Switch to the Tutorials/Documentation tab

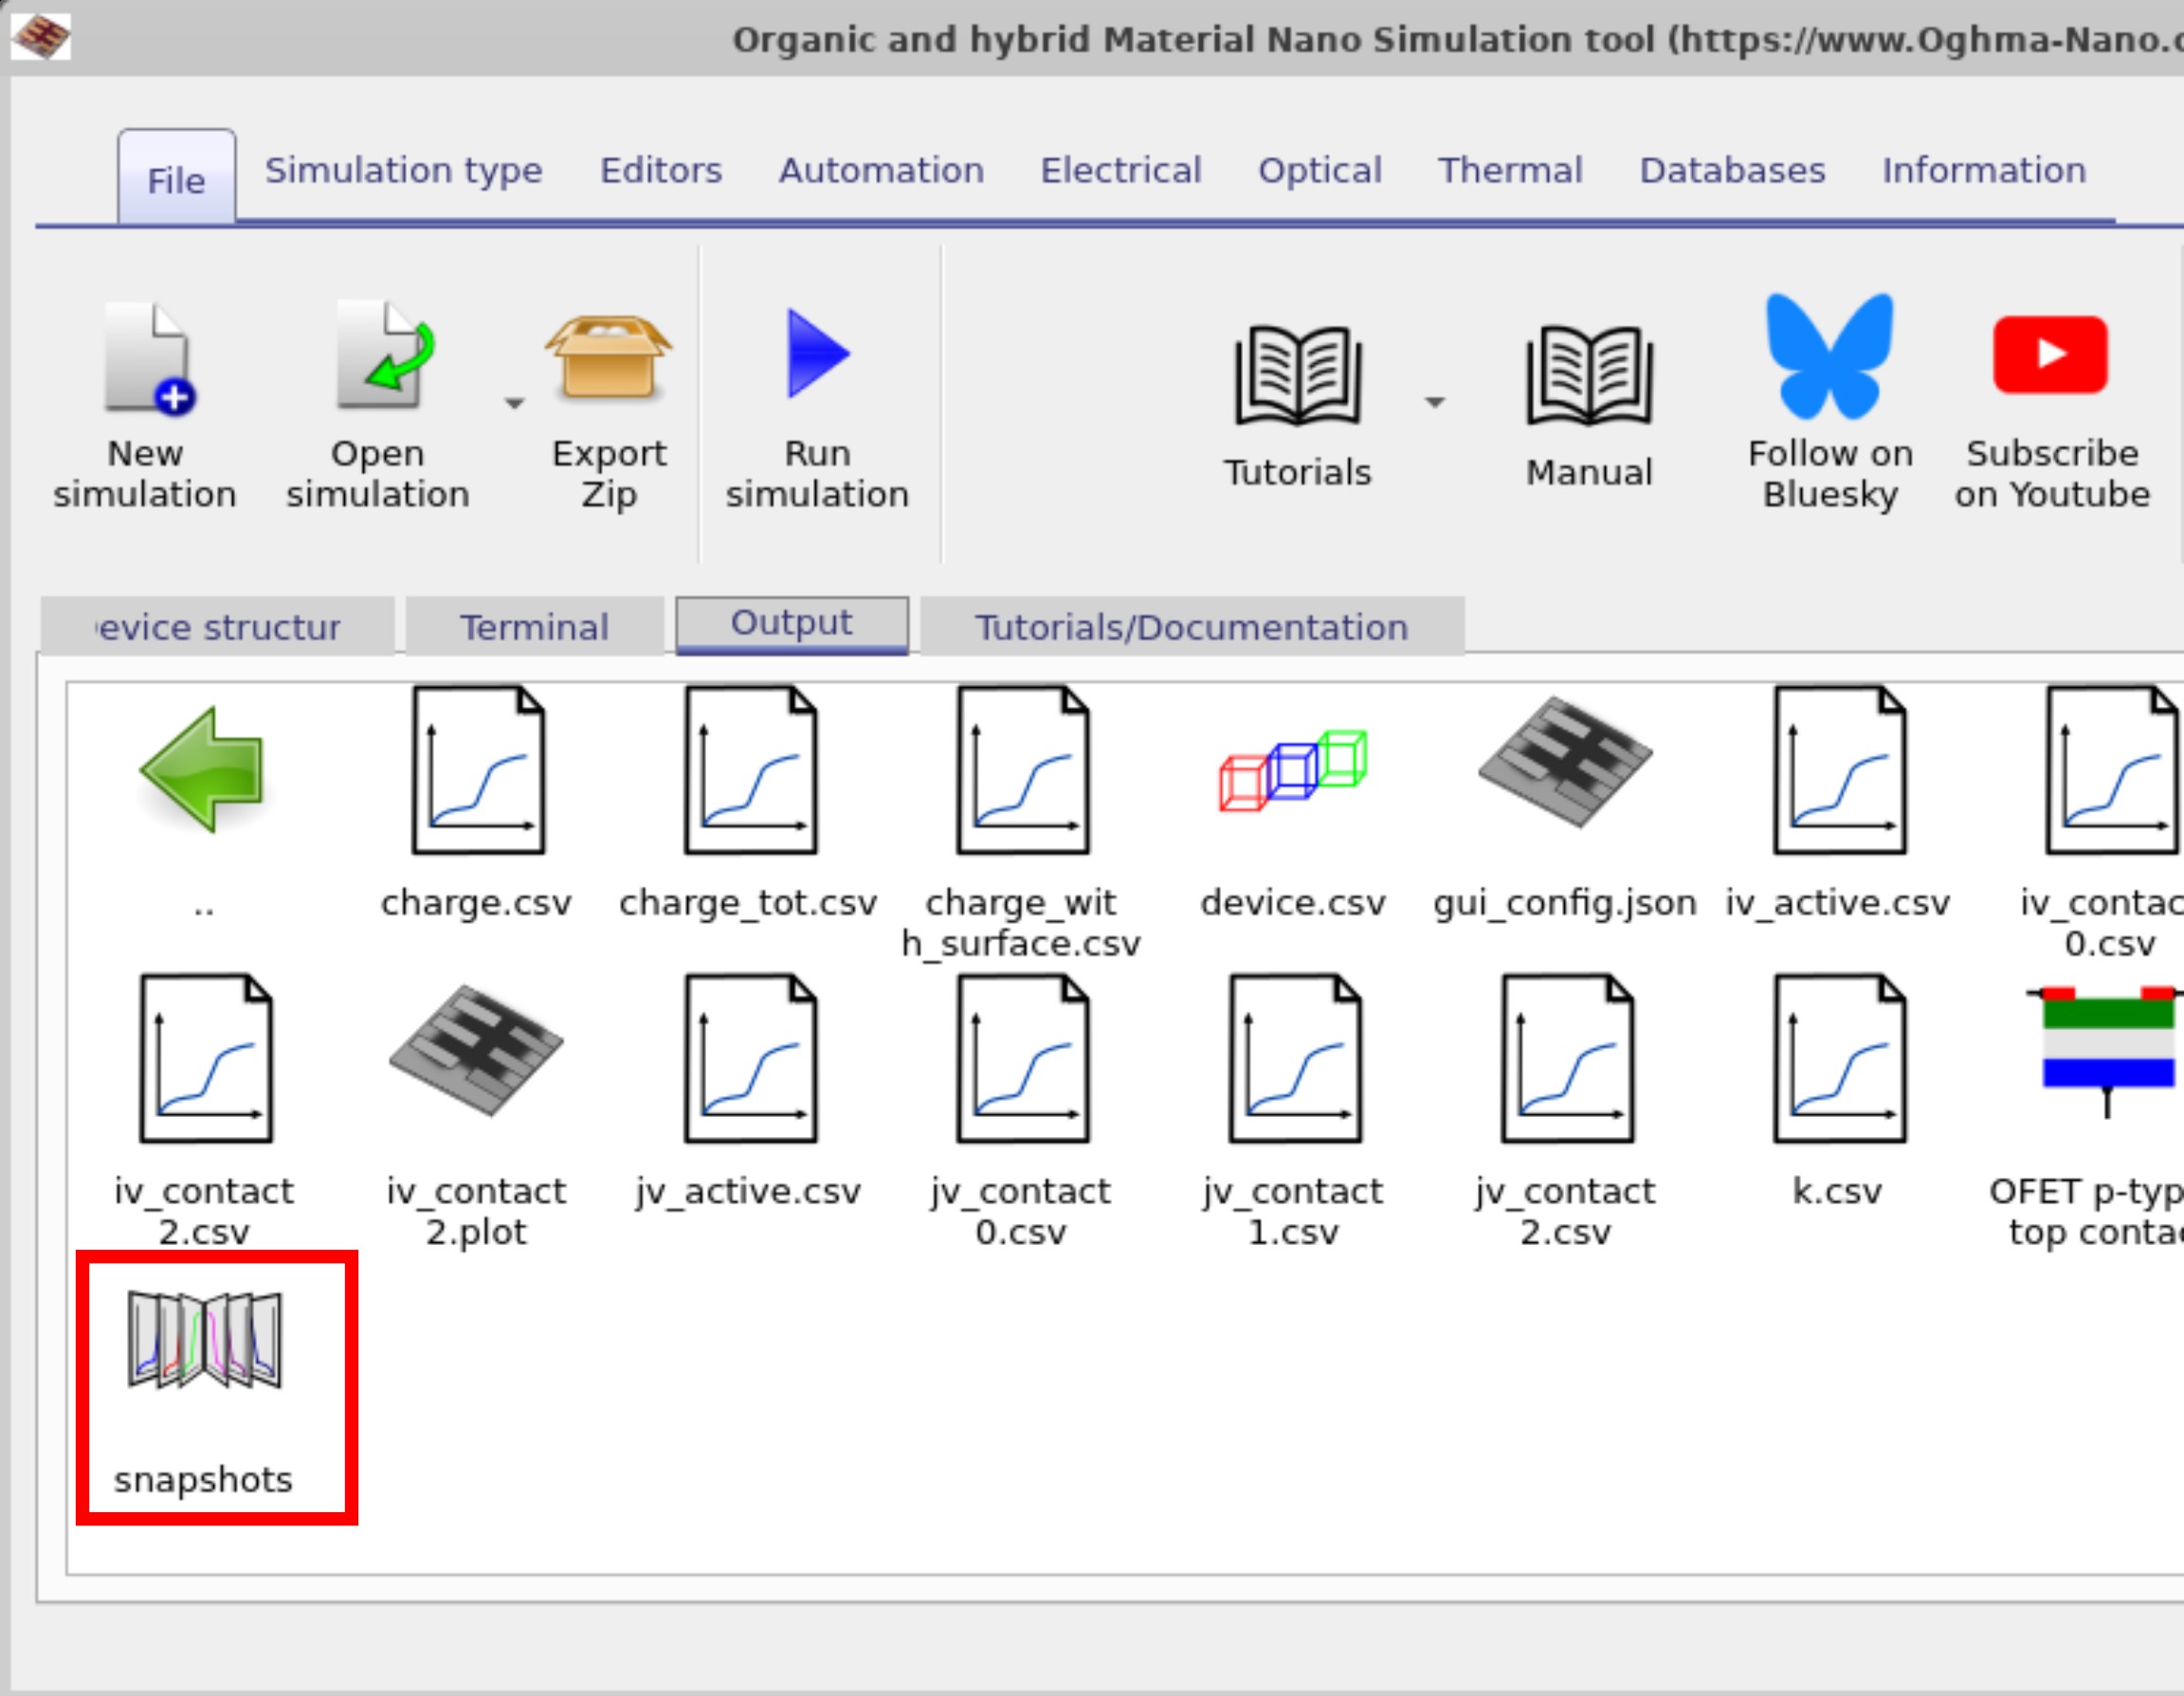[x=1192, y=626]
